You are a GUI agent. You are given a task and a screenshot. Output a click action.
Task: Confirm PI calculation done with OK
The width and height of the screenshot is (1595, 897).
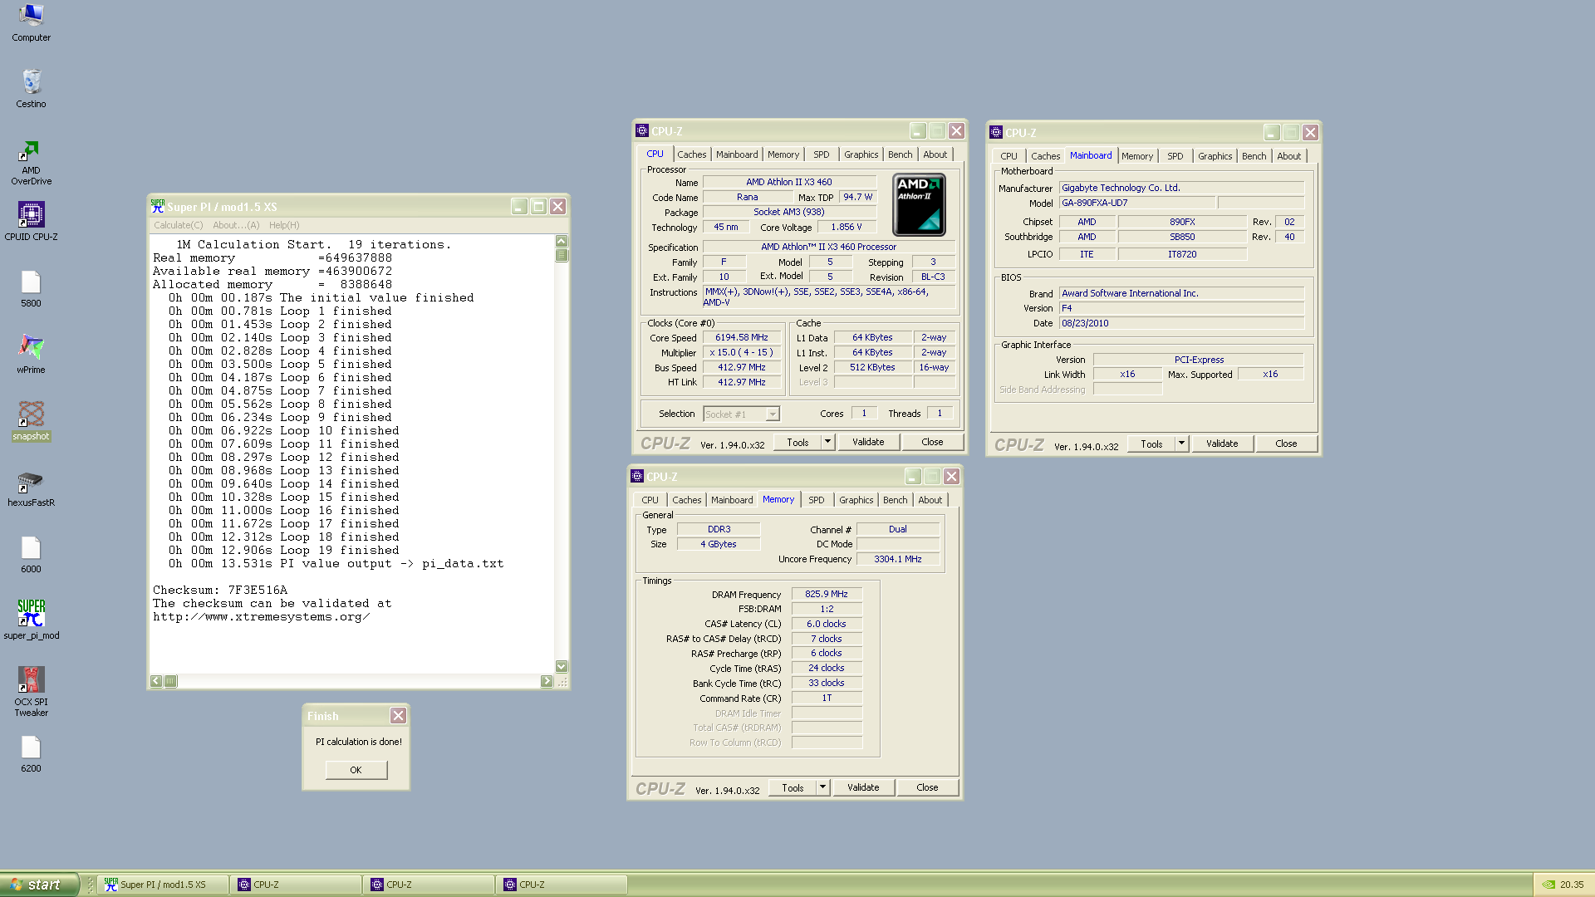pos(356,770)
